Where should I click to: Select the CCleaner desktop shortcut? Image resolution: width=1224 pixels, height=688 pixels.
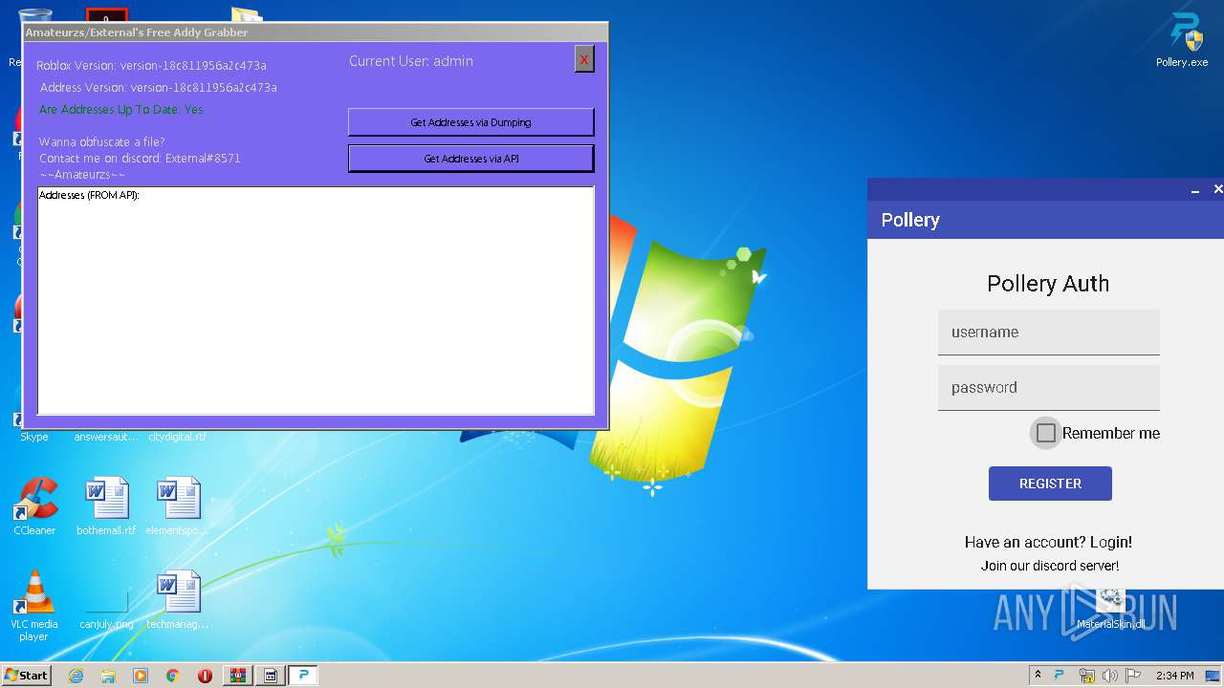click(34, 506)
